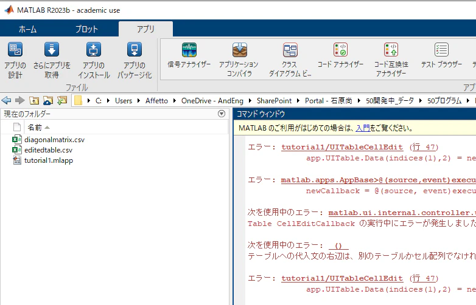This screenshot has width=476, height=305.
Task: Open the matlab.apps.AppBase error link
Action: [x=378, y=180]
